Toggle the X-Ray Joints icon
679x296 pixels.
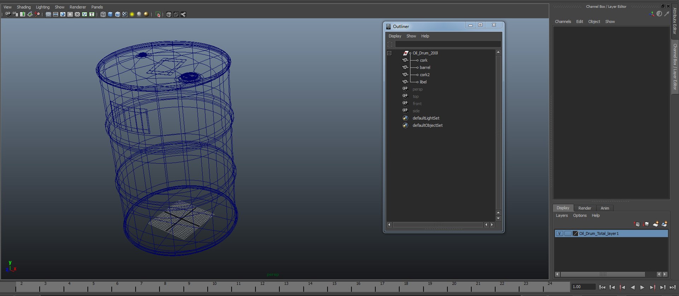coord(183,14)
